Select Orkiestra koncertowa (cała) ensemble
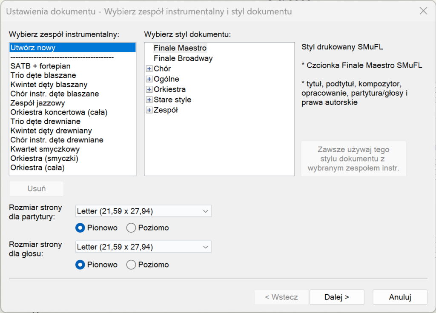Image resolution: width=436 pixels, height=313 pixels. tap(59, 112)
